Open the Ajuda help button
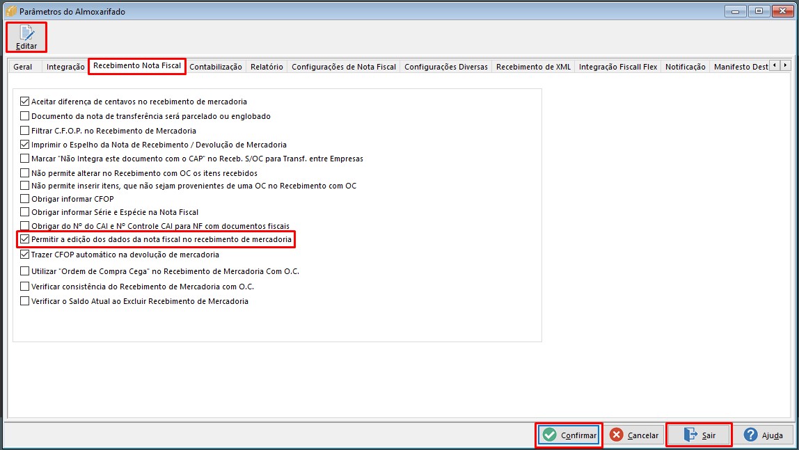 (762, 435)
